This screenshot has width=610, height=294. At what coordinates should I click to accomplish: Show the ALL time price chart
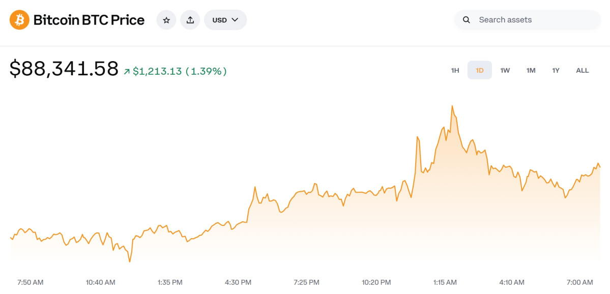click(582, 70)
